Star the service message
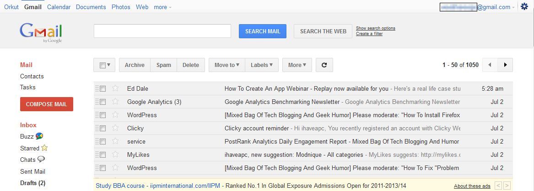 (115, 141)
